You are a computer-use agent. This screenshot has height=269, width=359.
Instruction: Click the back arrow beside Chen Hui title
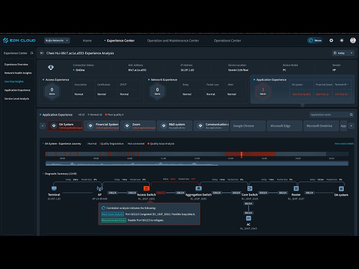pyautogui.click(x=42, y=53)
